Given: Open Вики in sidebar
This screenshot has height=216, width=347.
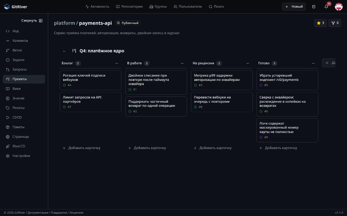Looking at the screenshot, I should pos(24,88).
